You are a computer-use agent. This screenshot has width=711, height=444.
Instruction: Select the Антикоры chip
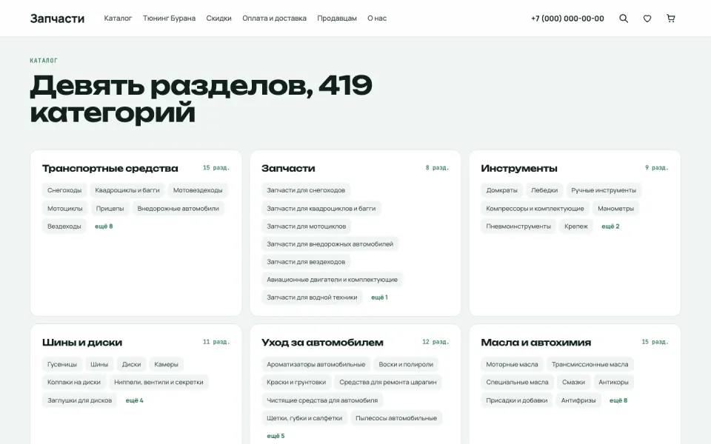click(613, 382)
